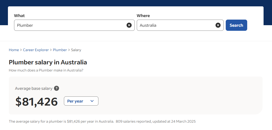Click the Salary breadcrumb item

[x=76, y=50]
